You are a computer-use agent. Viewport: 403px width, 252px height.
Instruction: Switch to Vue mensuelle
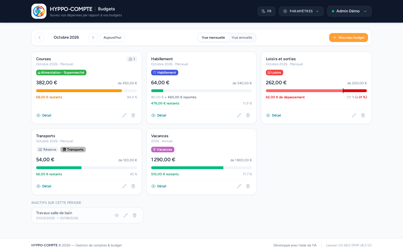pos(213,38)
